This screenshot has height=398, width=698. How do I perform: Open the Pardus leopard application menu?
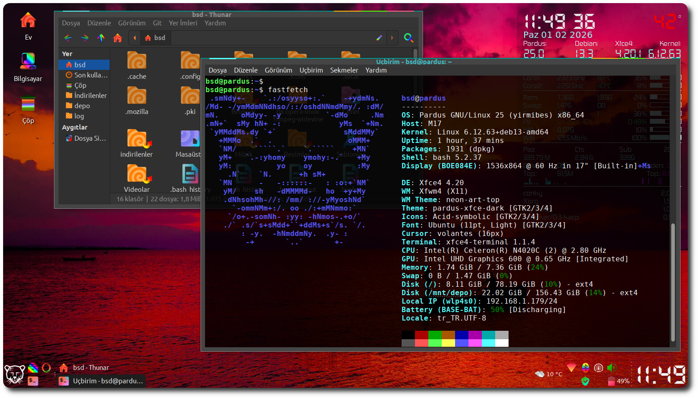coord(14,374)
